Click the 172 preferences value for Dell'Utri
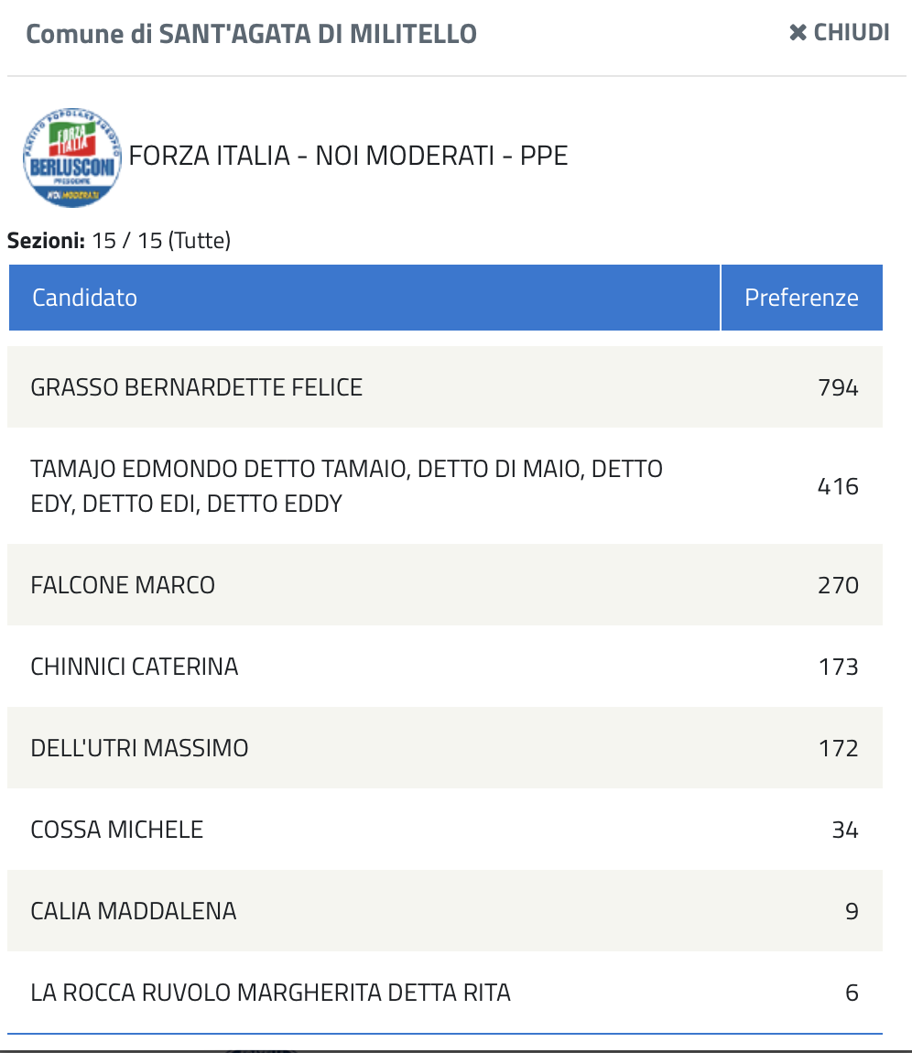The height and width of the screenshot is (1053, 912). point(838,748)
